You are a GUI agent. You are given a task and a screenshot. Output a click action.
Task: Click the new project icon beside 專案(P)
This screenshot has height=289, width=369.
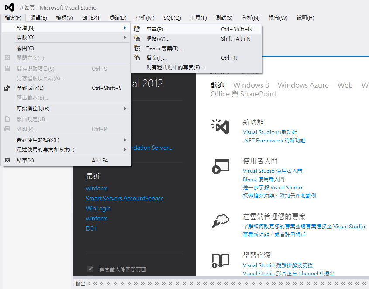coord(137,29)
